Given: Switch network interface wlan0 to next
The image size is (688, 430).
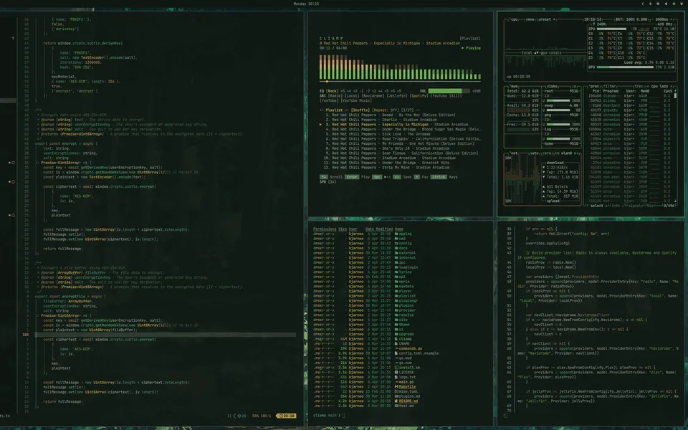Looking at the screenshot, I should click(x=578, y=153).
